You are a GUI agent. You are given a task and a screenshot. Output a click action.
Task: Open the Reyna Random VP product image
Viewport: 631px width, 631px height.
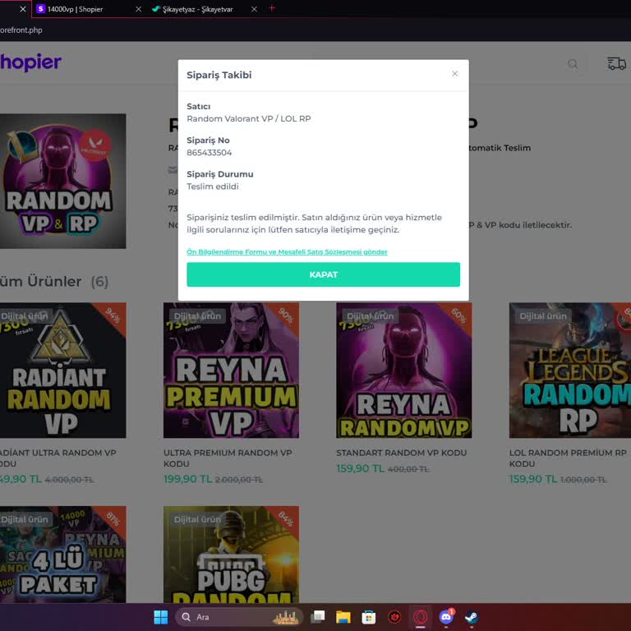(x=404, y=371)
